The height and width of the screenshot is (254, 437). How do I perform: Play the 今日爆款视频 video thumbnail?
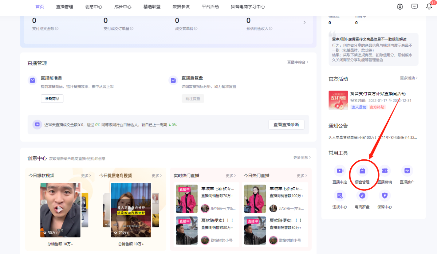tap(60, 210)
